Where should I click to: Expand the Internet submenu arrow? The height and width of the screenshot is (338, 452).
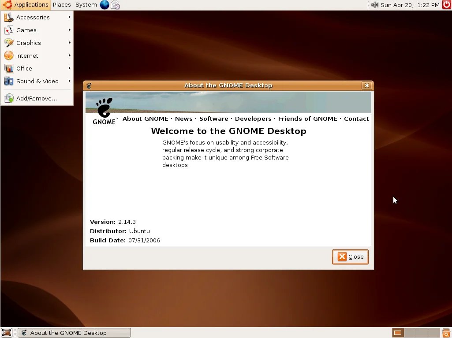pos(70,56)
